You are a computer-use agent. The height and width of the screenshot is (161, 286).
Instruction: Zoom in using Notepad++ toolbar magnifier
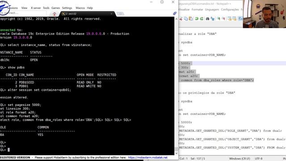click(x=219, y=19)
